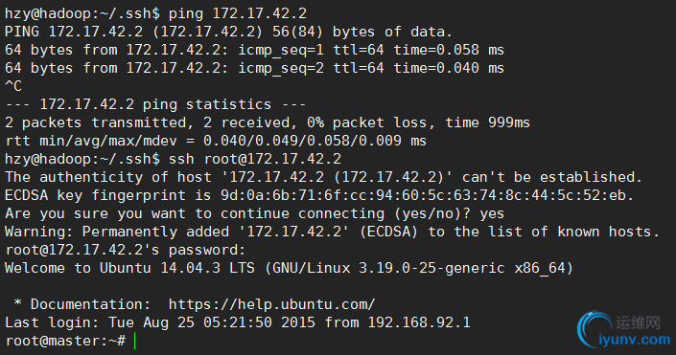Click the 'yes' answer after (yes/no)?

tap(492, 213)
